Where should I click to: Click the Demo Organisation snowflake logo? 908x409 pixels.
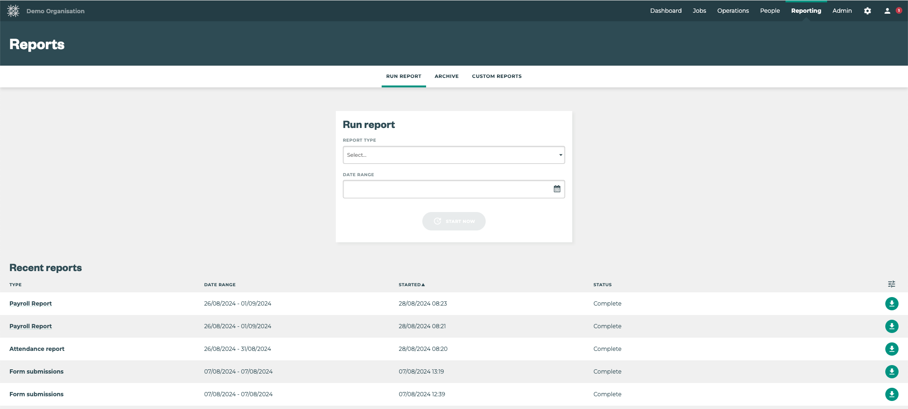click(13, 11)
